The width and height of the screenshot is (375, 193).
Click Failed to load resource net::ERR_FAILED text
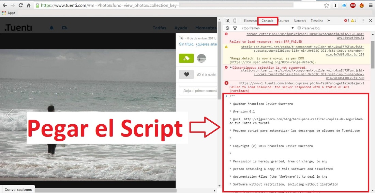266,42
